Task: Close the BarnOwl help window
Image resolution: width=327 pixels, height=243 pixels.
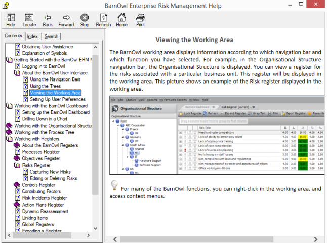Action: [315, 4]
